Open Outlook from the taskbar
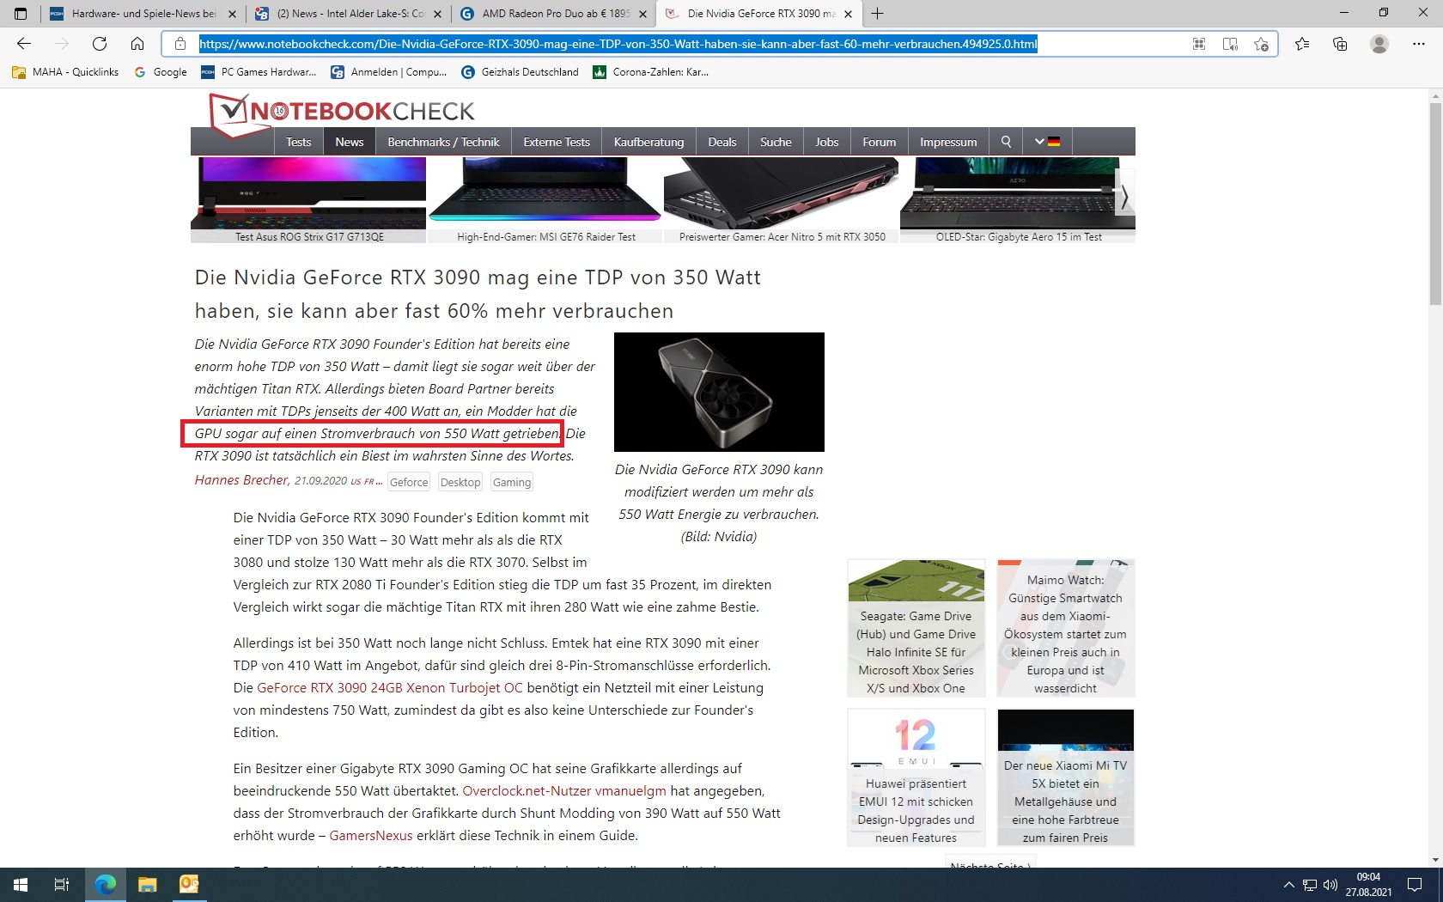Screen dimensions: 1443x902 point(189,885)
